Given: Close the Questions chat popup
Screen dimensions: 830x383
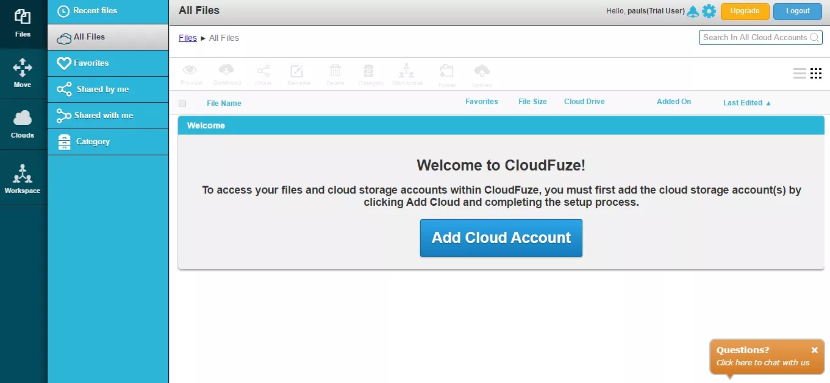Looking at the screenshot, I should point(815,350).
